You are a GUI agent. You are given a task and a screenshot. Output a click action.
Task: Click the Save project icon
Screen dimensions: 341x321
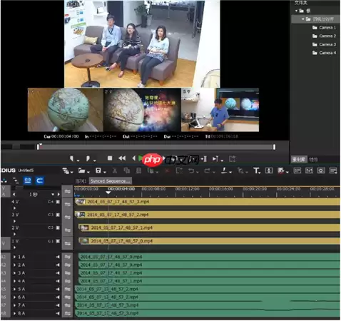[x=98, y=170]
